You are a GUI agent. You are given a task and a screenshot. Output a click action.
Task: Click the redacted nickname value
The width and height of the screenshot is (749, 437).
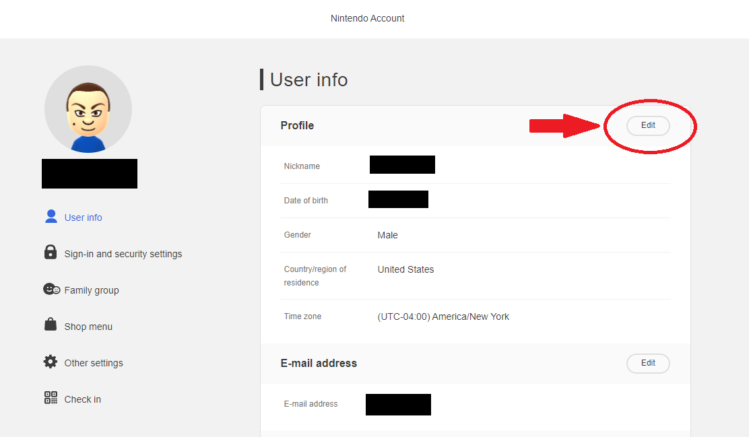click(x=402, y=165)
